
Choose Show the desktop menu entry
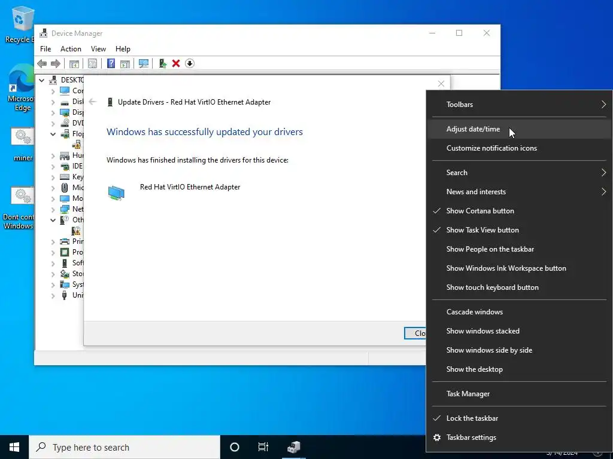point(520,369)
